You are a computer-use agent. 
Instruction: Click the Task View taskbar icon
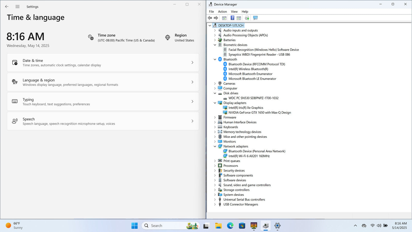(206, 226)
